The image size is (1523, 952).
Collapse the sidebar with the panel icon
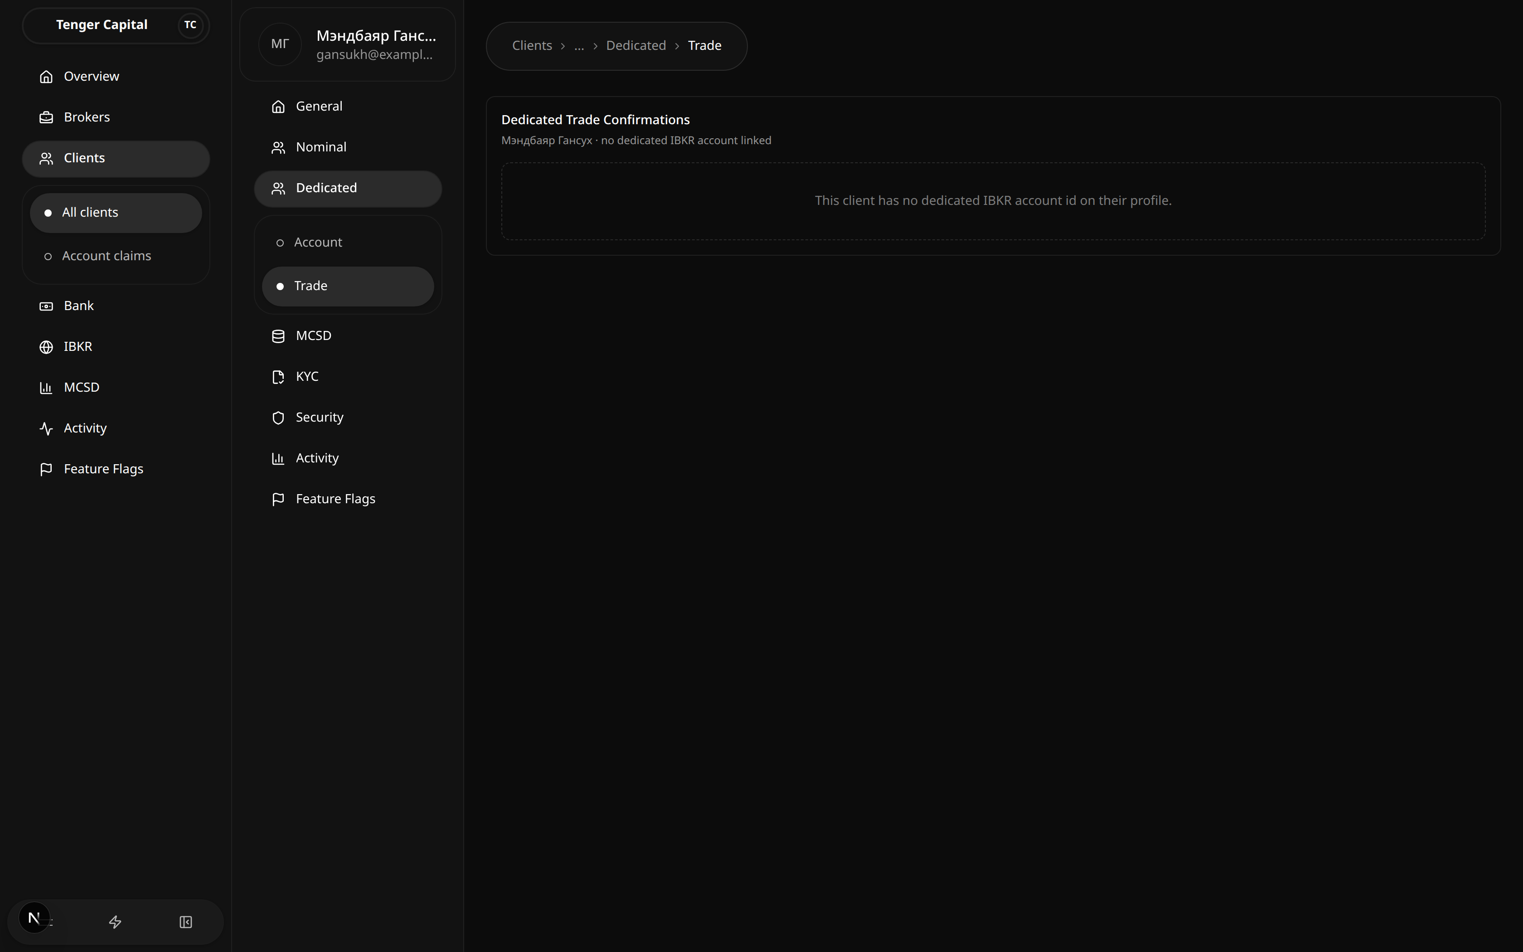pyautogui.click(x=186, y=923)
